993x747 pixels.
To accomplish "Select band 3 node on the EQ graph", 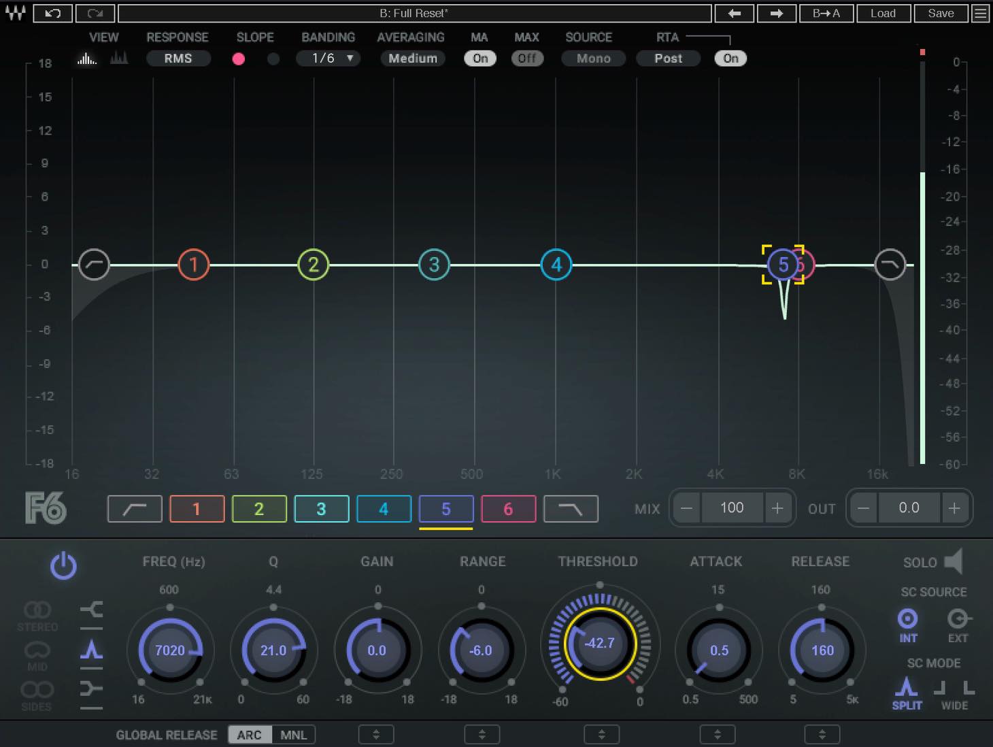I will [x=434, y=265].
